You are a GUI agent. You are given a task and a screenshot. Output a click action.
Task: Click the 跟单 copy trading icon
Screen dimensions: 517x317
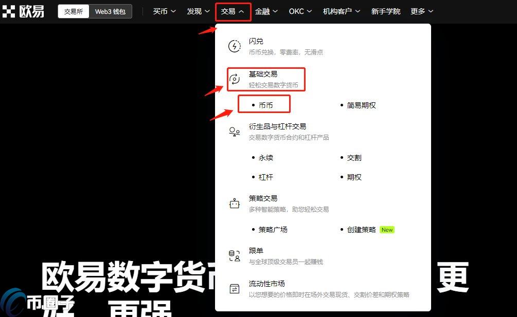click(x=234, y=256)
